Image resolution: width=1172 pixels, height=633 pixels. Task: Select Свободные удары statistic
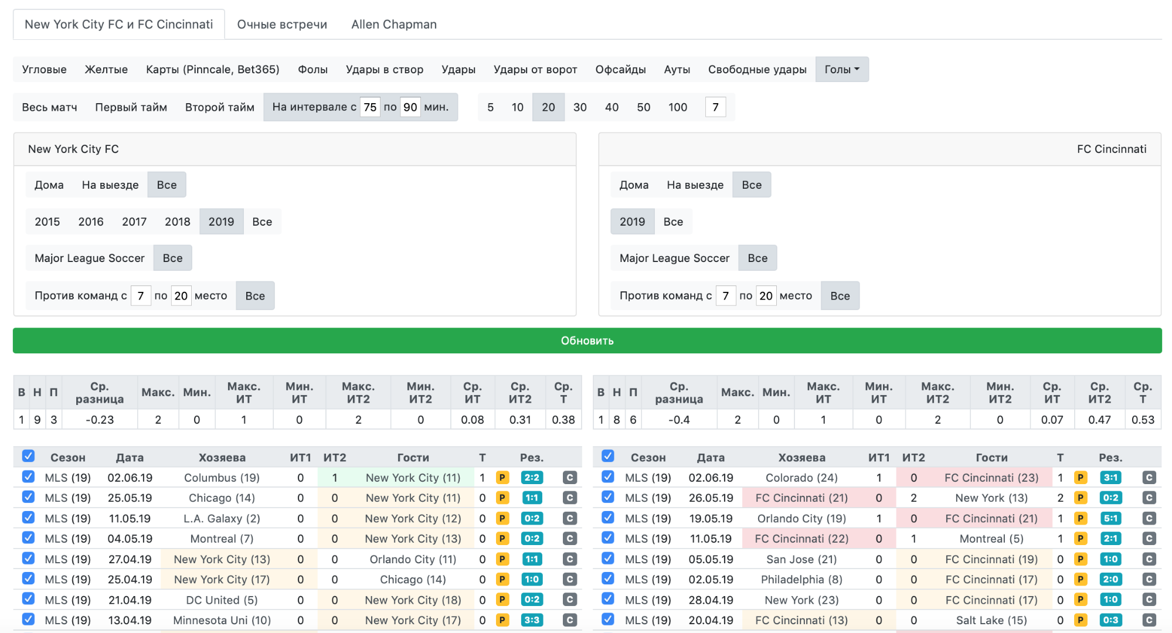click(x=757, y=69)
